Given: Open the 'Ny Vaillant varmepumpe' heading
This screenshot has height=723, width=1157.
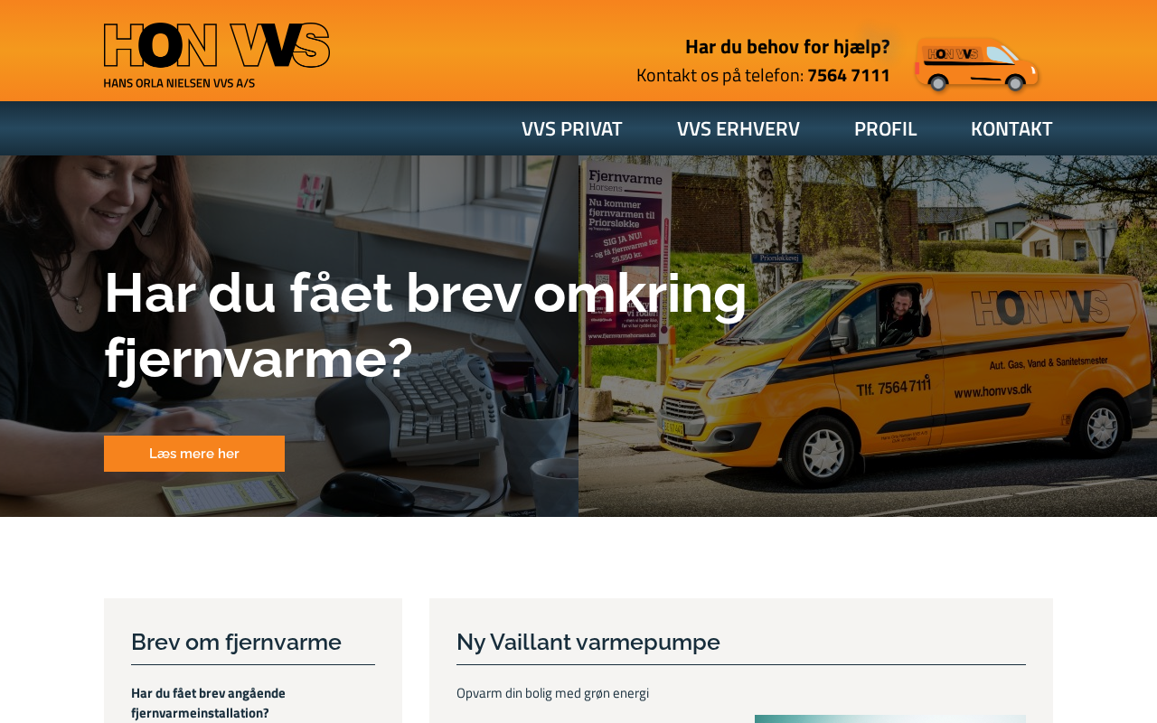Looking at the screenshot, I should point(588,642).
